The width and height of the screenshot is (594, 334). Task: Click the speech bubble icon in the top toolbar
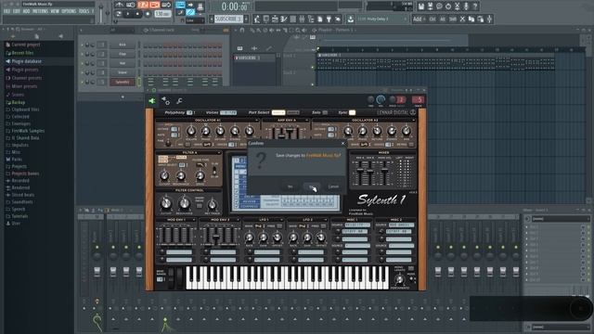439,6
